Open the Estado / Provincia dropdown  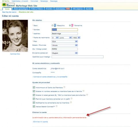[x=65, y=45]
